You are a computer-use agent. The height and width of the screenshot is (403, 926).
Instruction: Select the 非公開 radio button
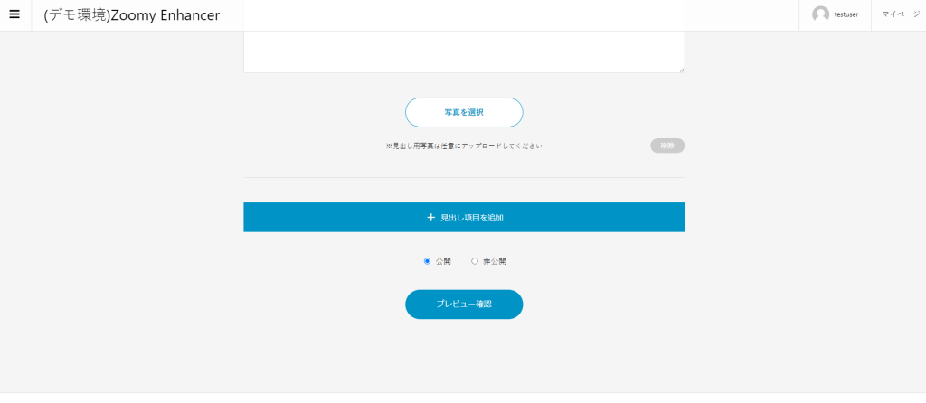(x=475, y=261)
